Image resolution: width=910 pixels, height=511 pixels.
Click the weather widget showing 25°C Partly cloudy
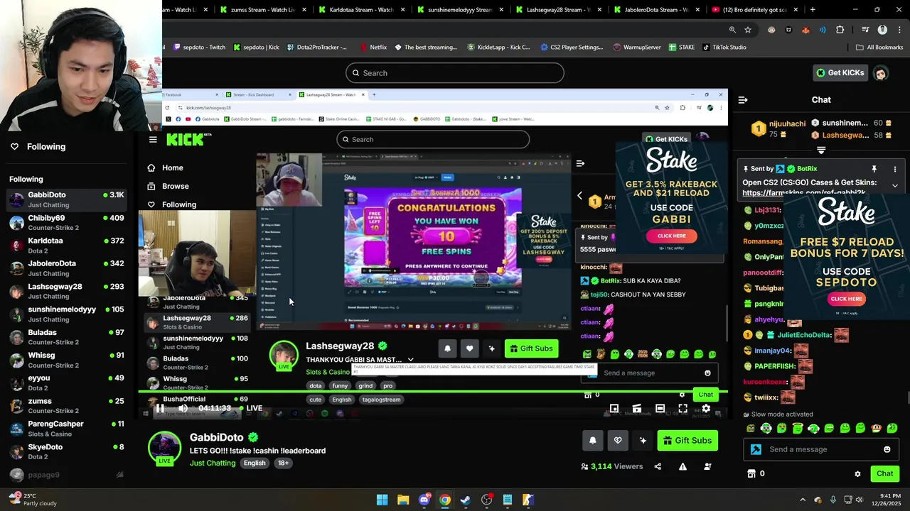[x=33, y=500]
